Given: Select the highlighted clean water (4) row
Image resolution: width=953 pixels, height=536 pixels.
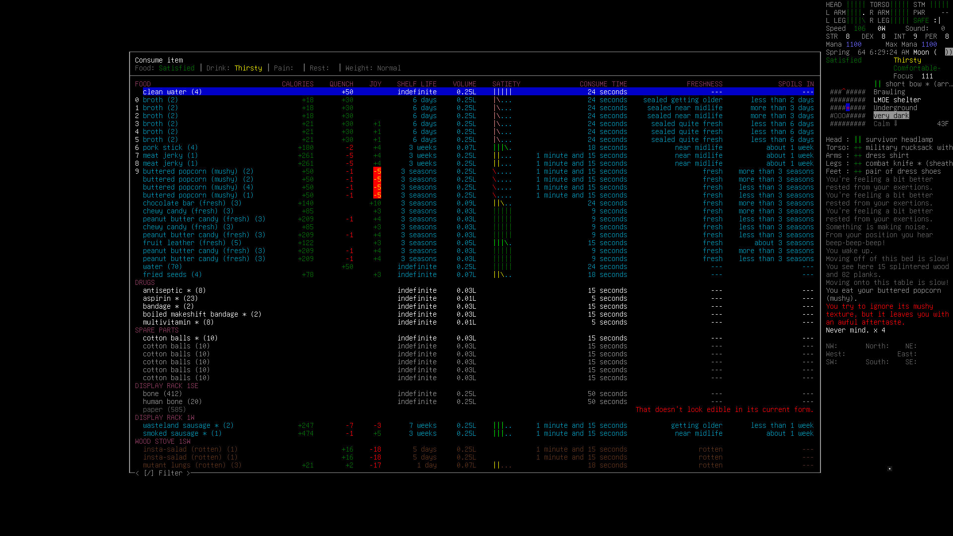Looking at the screenshot, I should 172,92.
